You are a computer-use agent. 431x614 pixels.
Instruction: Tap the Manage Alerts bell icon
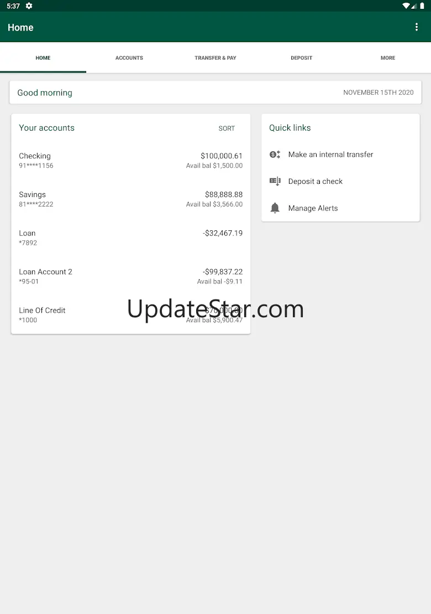click(x=275, y=208)
